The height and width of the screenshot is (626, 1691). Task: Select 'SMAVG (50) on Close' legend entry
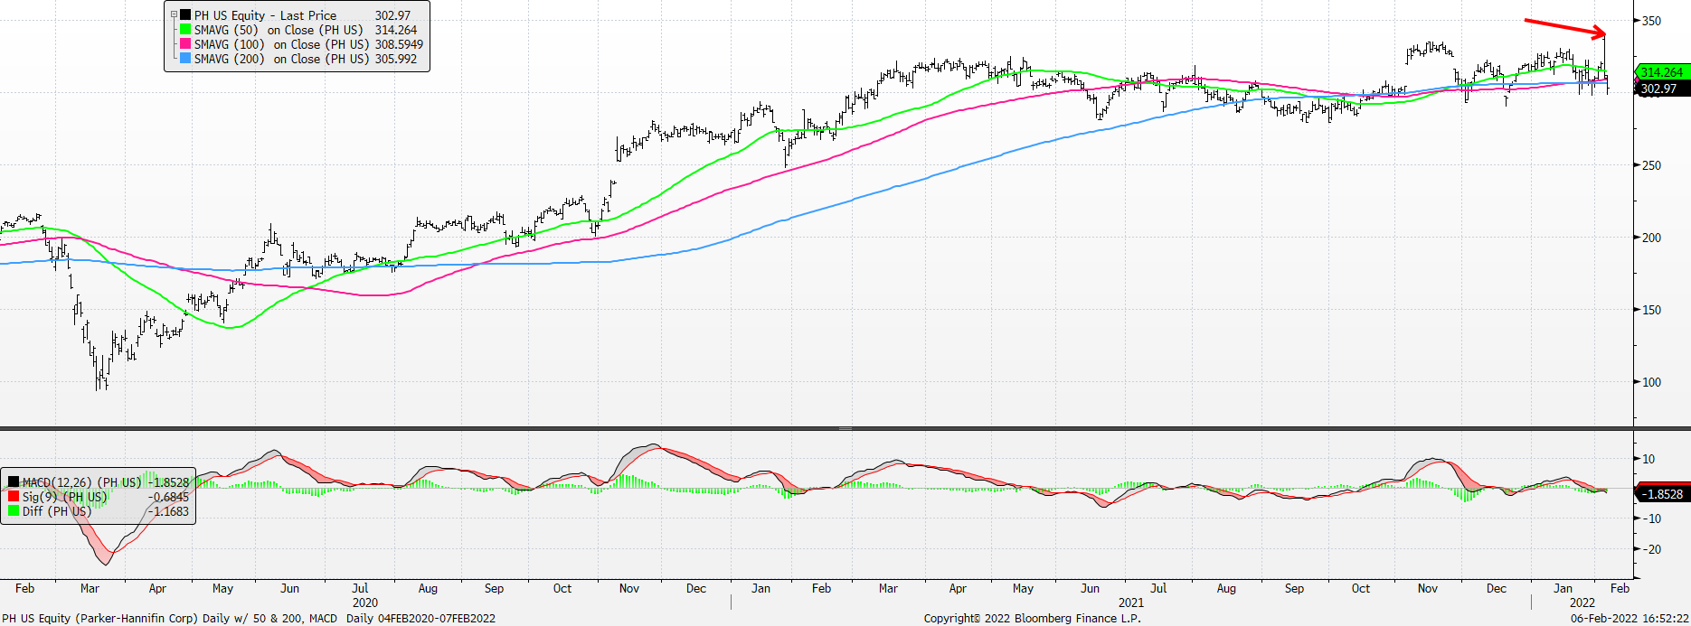coord(279,30)
